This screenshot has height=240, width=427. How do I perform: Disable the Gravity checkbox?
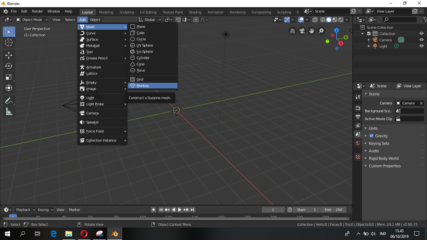[371, 136]
